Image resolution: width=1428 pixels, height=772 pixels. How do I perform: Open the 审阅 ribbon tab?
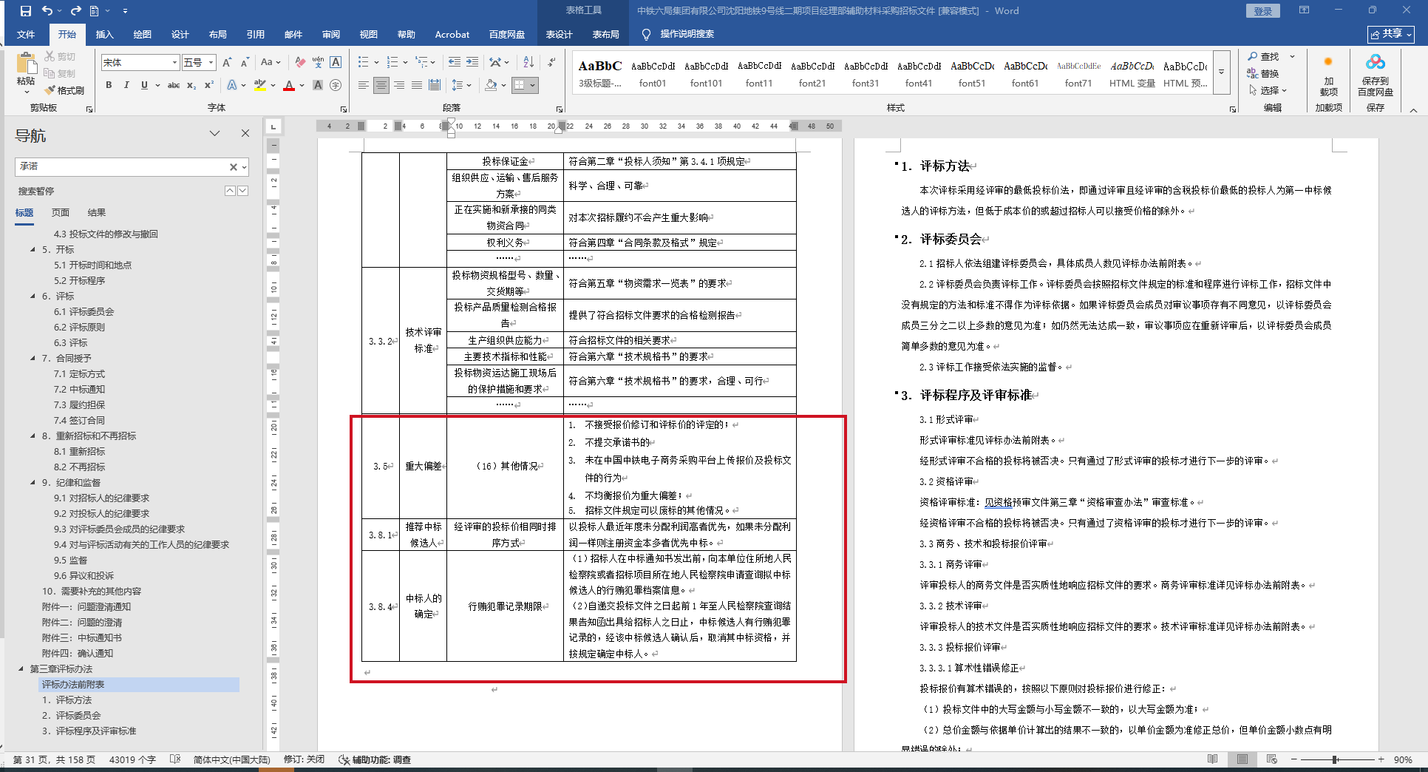[330, 34]
